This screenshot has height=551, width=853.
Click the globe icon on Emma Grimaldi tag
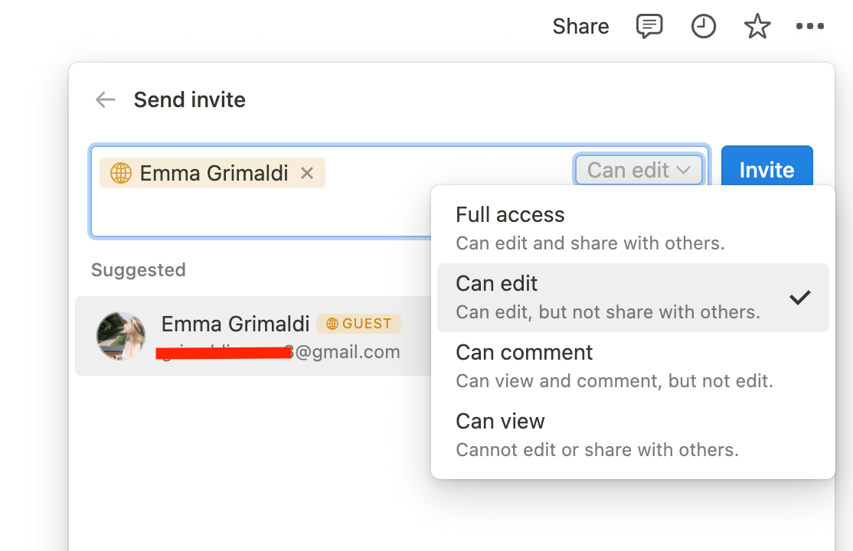click(123, 173)
